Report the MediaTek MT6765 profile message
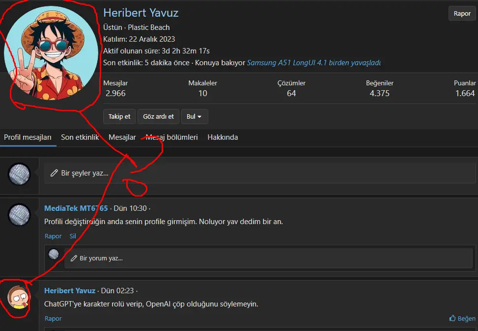This screenshot has width=478, height=331. (x=53, y=236)
